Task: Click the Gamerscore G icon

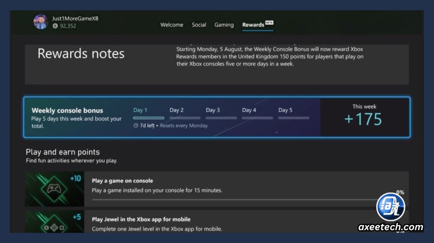Action: pos(55,26)
